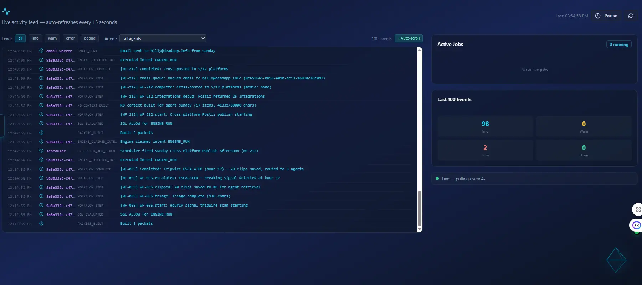Click info icon on WF-212.start row
The width and height of the screenshot is (642, 285).
(41, 114)
